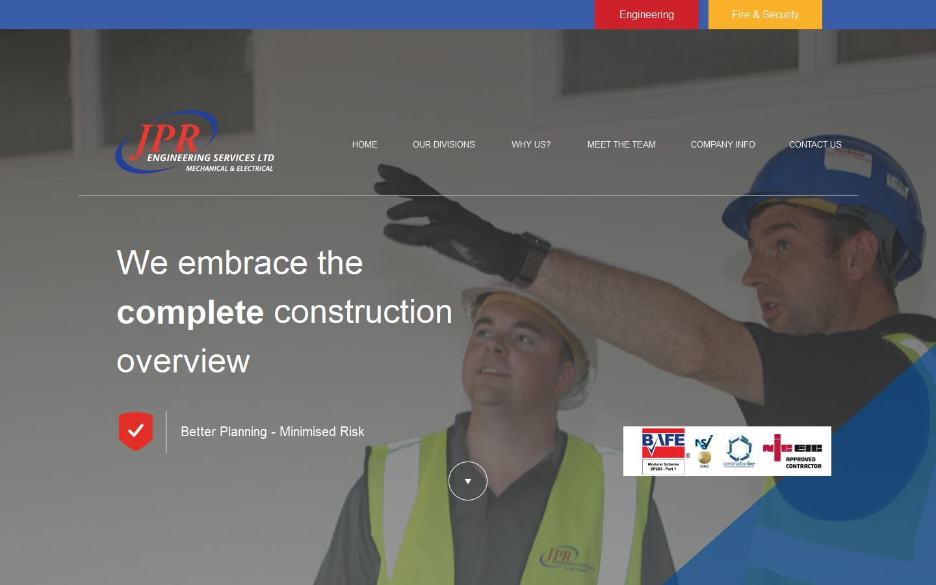Screen dimensions: 936x585
Task: Open the HOME menu item
Action: (x=365, y=144)
